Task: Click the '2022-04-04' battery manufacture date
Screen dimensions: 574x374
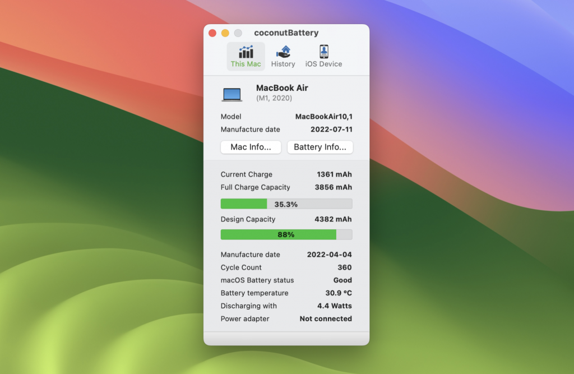Action: pos(329,255)
